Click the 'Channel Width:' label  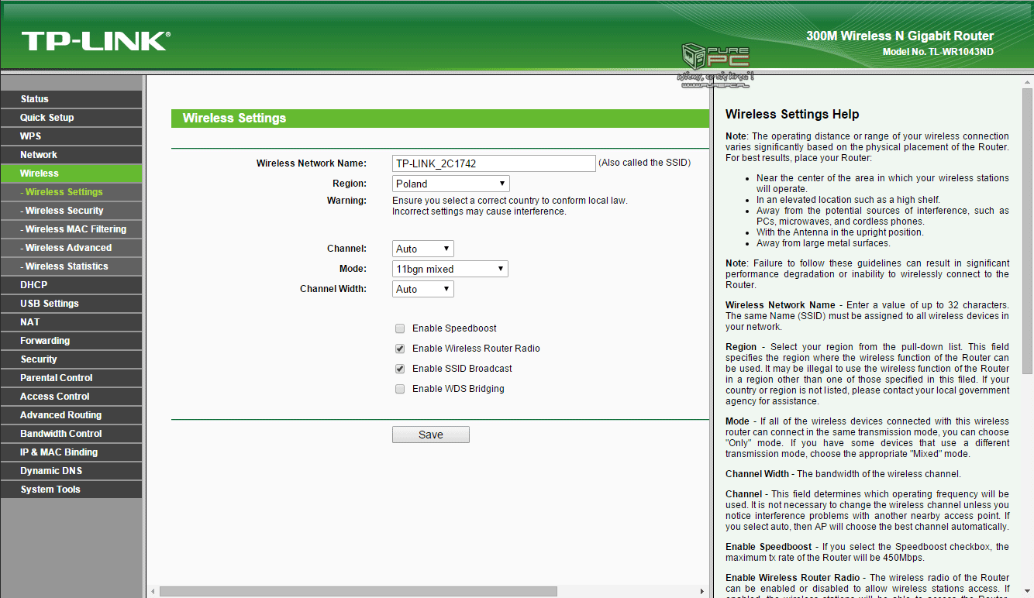point(333,289)
